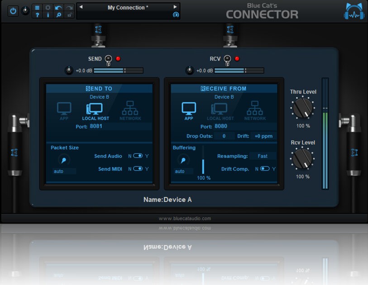Select APP mode in Receive From
Viewport: 368px width, 285px height.
click(x=189, y=111)
